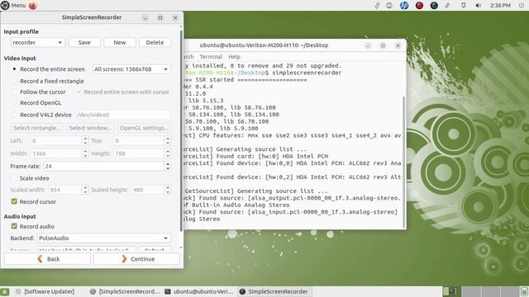Launch Firefox from the top panel

pos(33,6)
